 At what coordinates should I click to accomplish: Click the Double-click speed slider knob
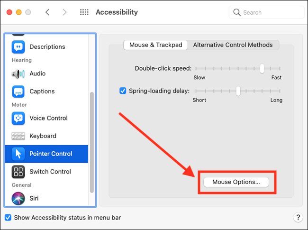(262, 69)
